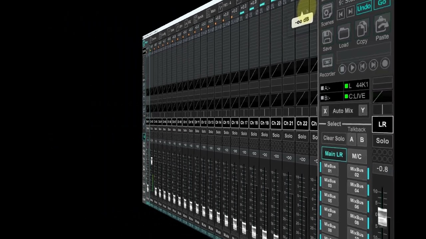Viewport: 426px width, 239px height.
Task: Select MixBus 01
Action: 330,168
